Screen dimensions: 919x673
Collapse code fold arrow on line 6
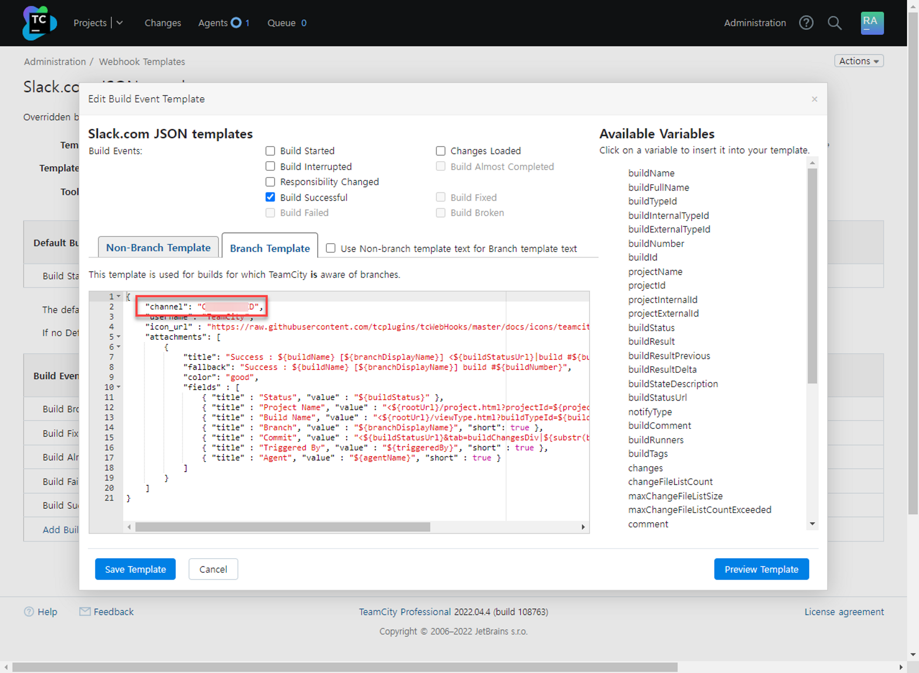pos(119,347)
